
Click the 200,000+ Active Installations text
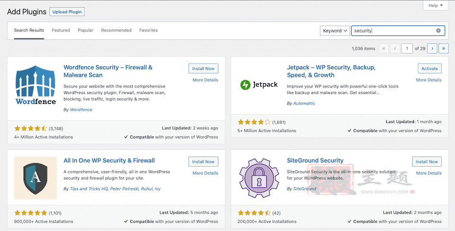(267, 222)
